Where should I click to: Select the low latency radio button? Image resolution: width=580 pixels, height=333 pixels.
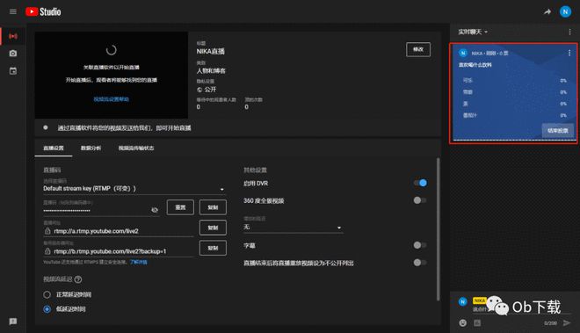pos(47,309)
